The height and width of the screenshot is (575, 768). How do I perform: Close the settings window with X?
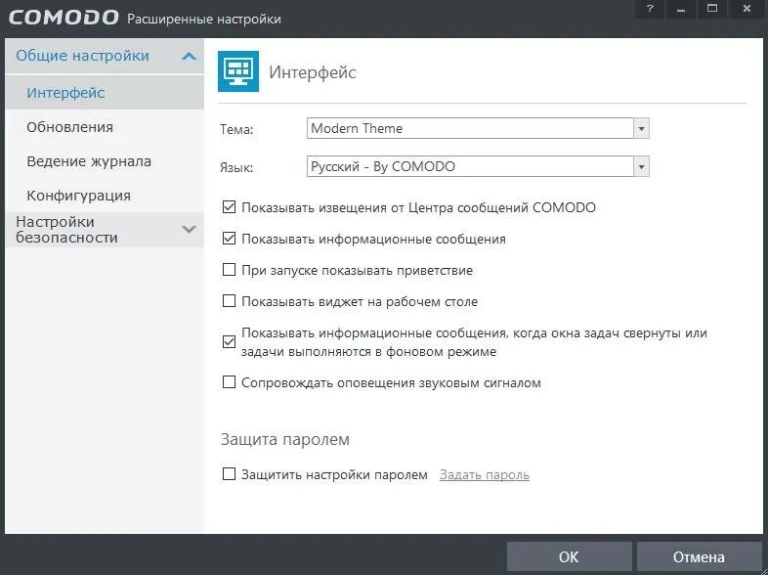(x=747, y=9)
